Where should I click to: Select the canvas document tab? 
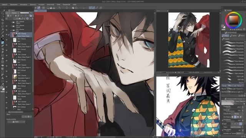(x=40, y=11)
